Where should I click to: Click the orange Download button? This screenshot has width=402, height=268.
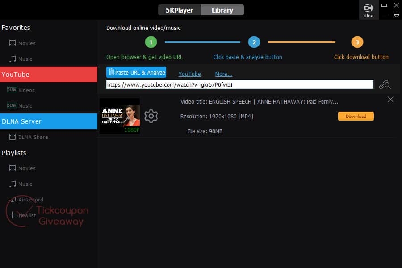click(356, 116)
